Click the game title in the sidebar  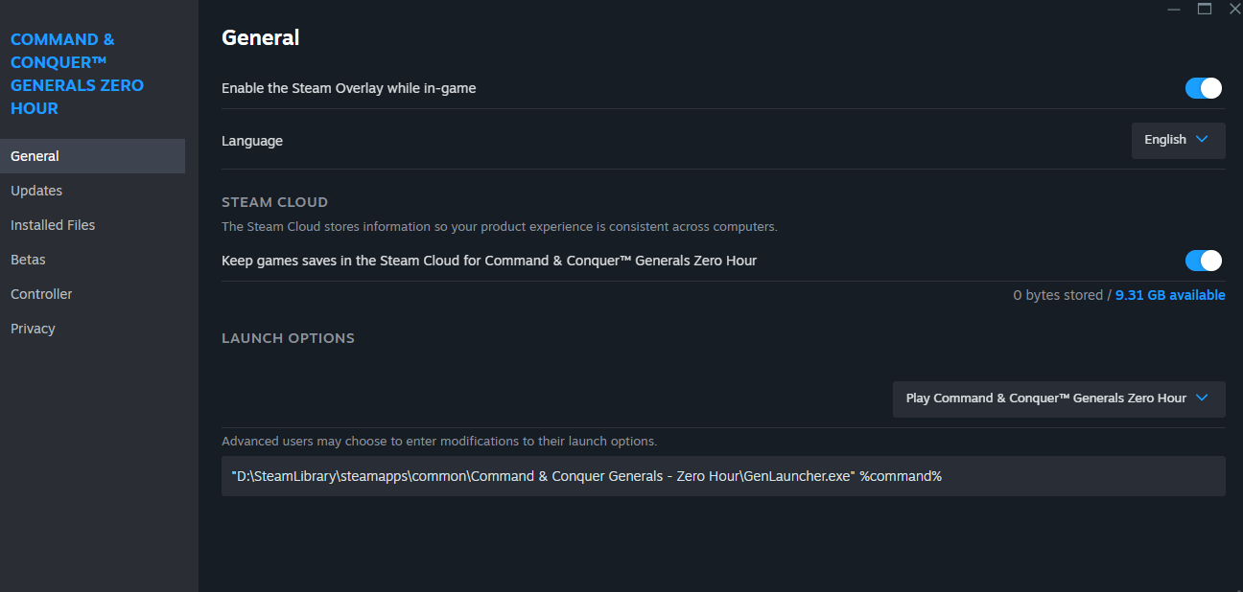pyautogui.click(x=77, y=74)
